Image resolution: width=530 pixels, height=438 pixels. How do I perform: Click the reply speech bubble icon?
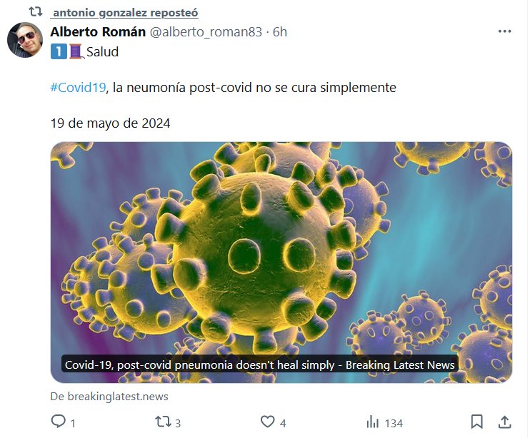click(58, 422)
